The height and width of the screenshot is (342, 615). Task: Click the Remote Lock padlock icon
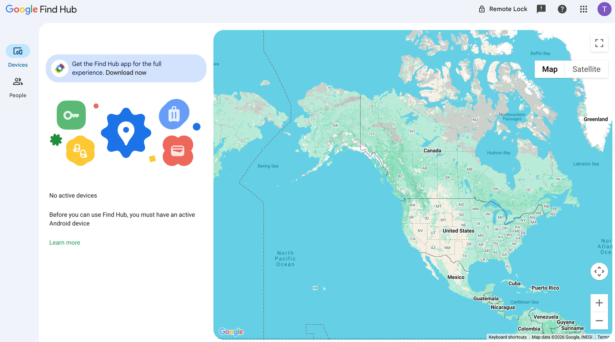pyautogui.click(x=482, y=9)
